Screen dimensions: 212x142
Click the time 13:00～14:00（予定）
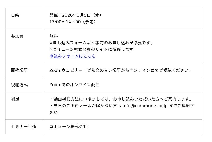pos(73,22)
